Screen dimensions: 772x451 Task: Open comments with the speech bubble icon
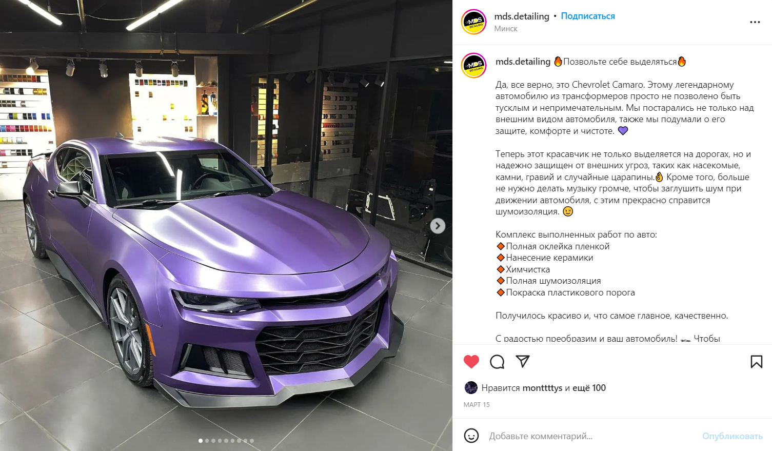tap(497, 362)
